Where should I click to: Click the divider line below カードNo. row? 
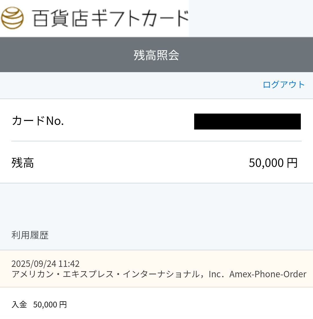[156, 141]
